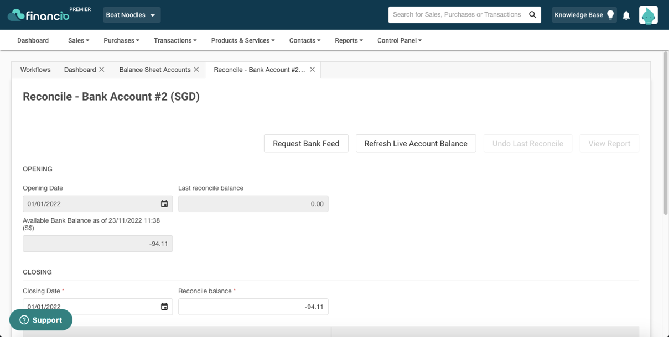Click Refresh Live Account Balance

tap(416, 143)
